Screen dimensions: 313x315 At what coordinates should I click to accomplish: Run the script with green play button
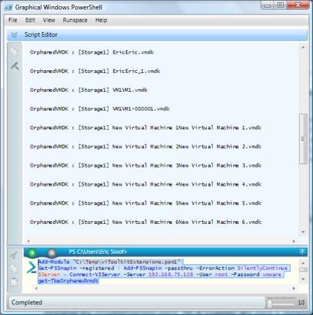pos(33,252)
